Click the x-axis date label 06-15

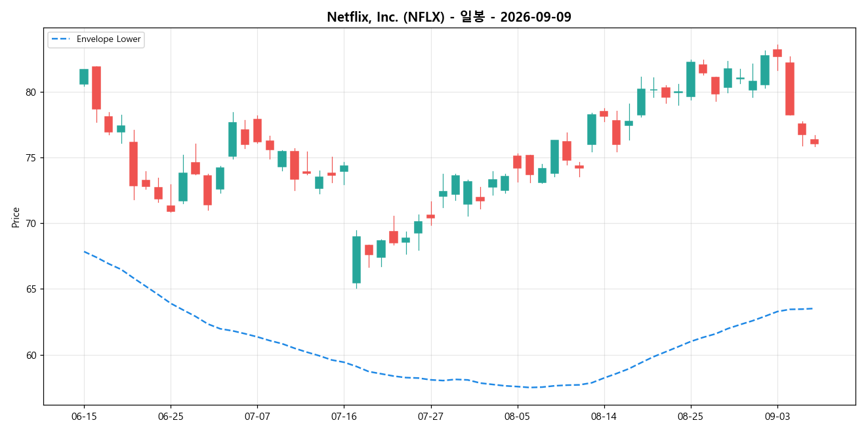(84, 417)
